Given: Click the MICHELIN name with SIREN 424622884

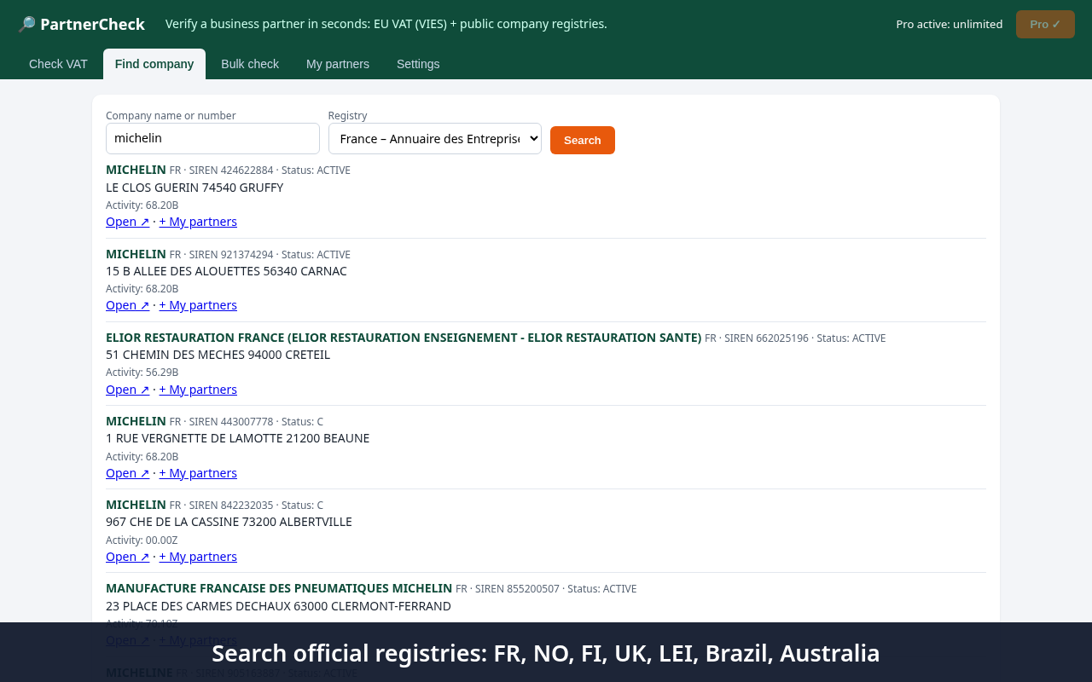Looking at the screenshot, I should [x=136, y=170].
